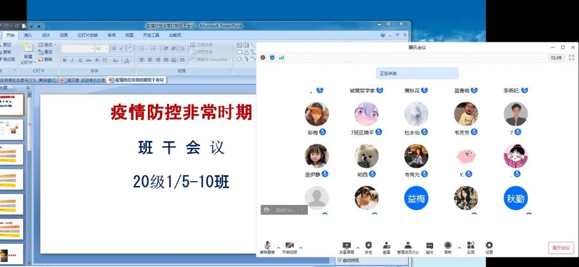Expand audio options arrow beside 解除静音
The height and width of the screenshot is (267, 579).
click(x=278, y=248)
